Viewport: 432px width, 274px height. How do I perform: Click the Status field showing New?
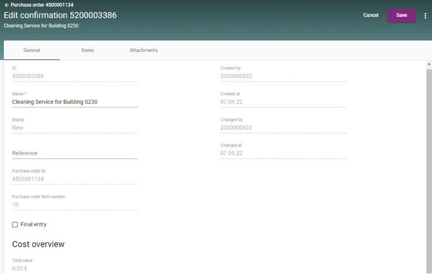pyautogui.click(x=75, y=128)
